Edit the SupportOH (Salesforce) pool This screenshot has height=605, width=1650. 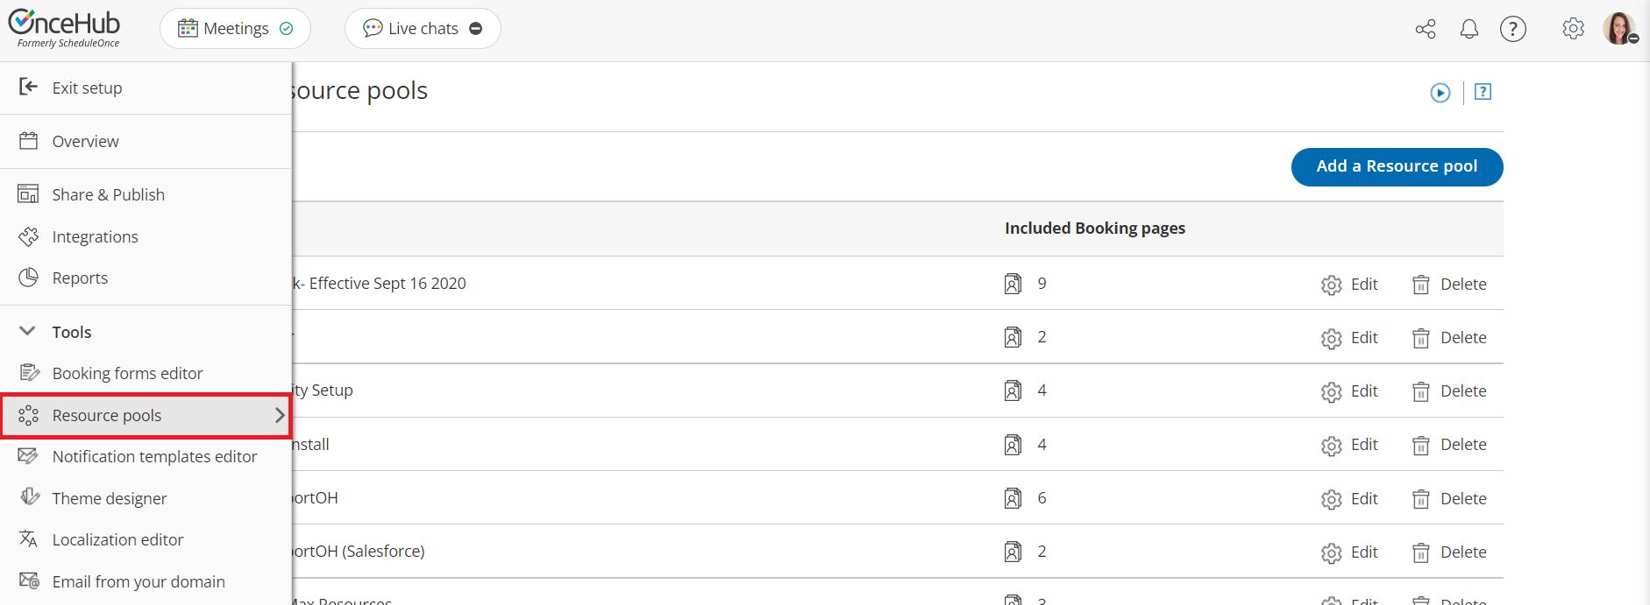1350,552
